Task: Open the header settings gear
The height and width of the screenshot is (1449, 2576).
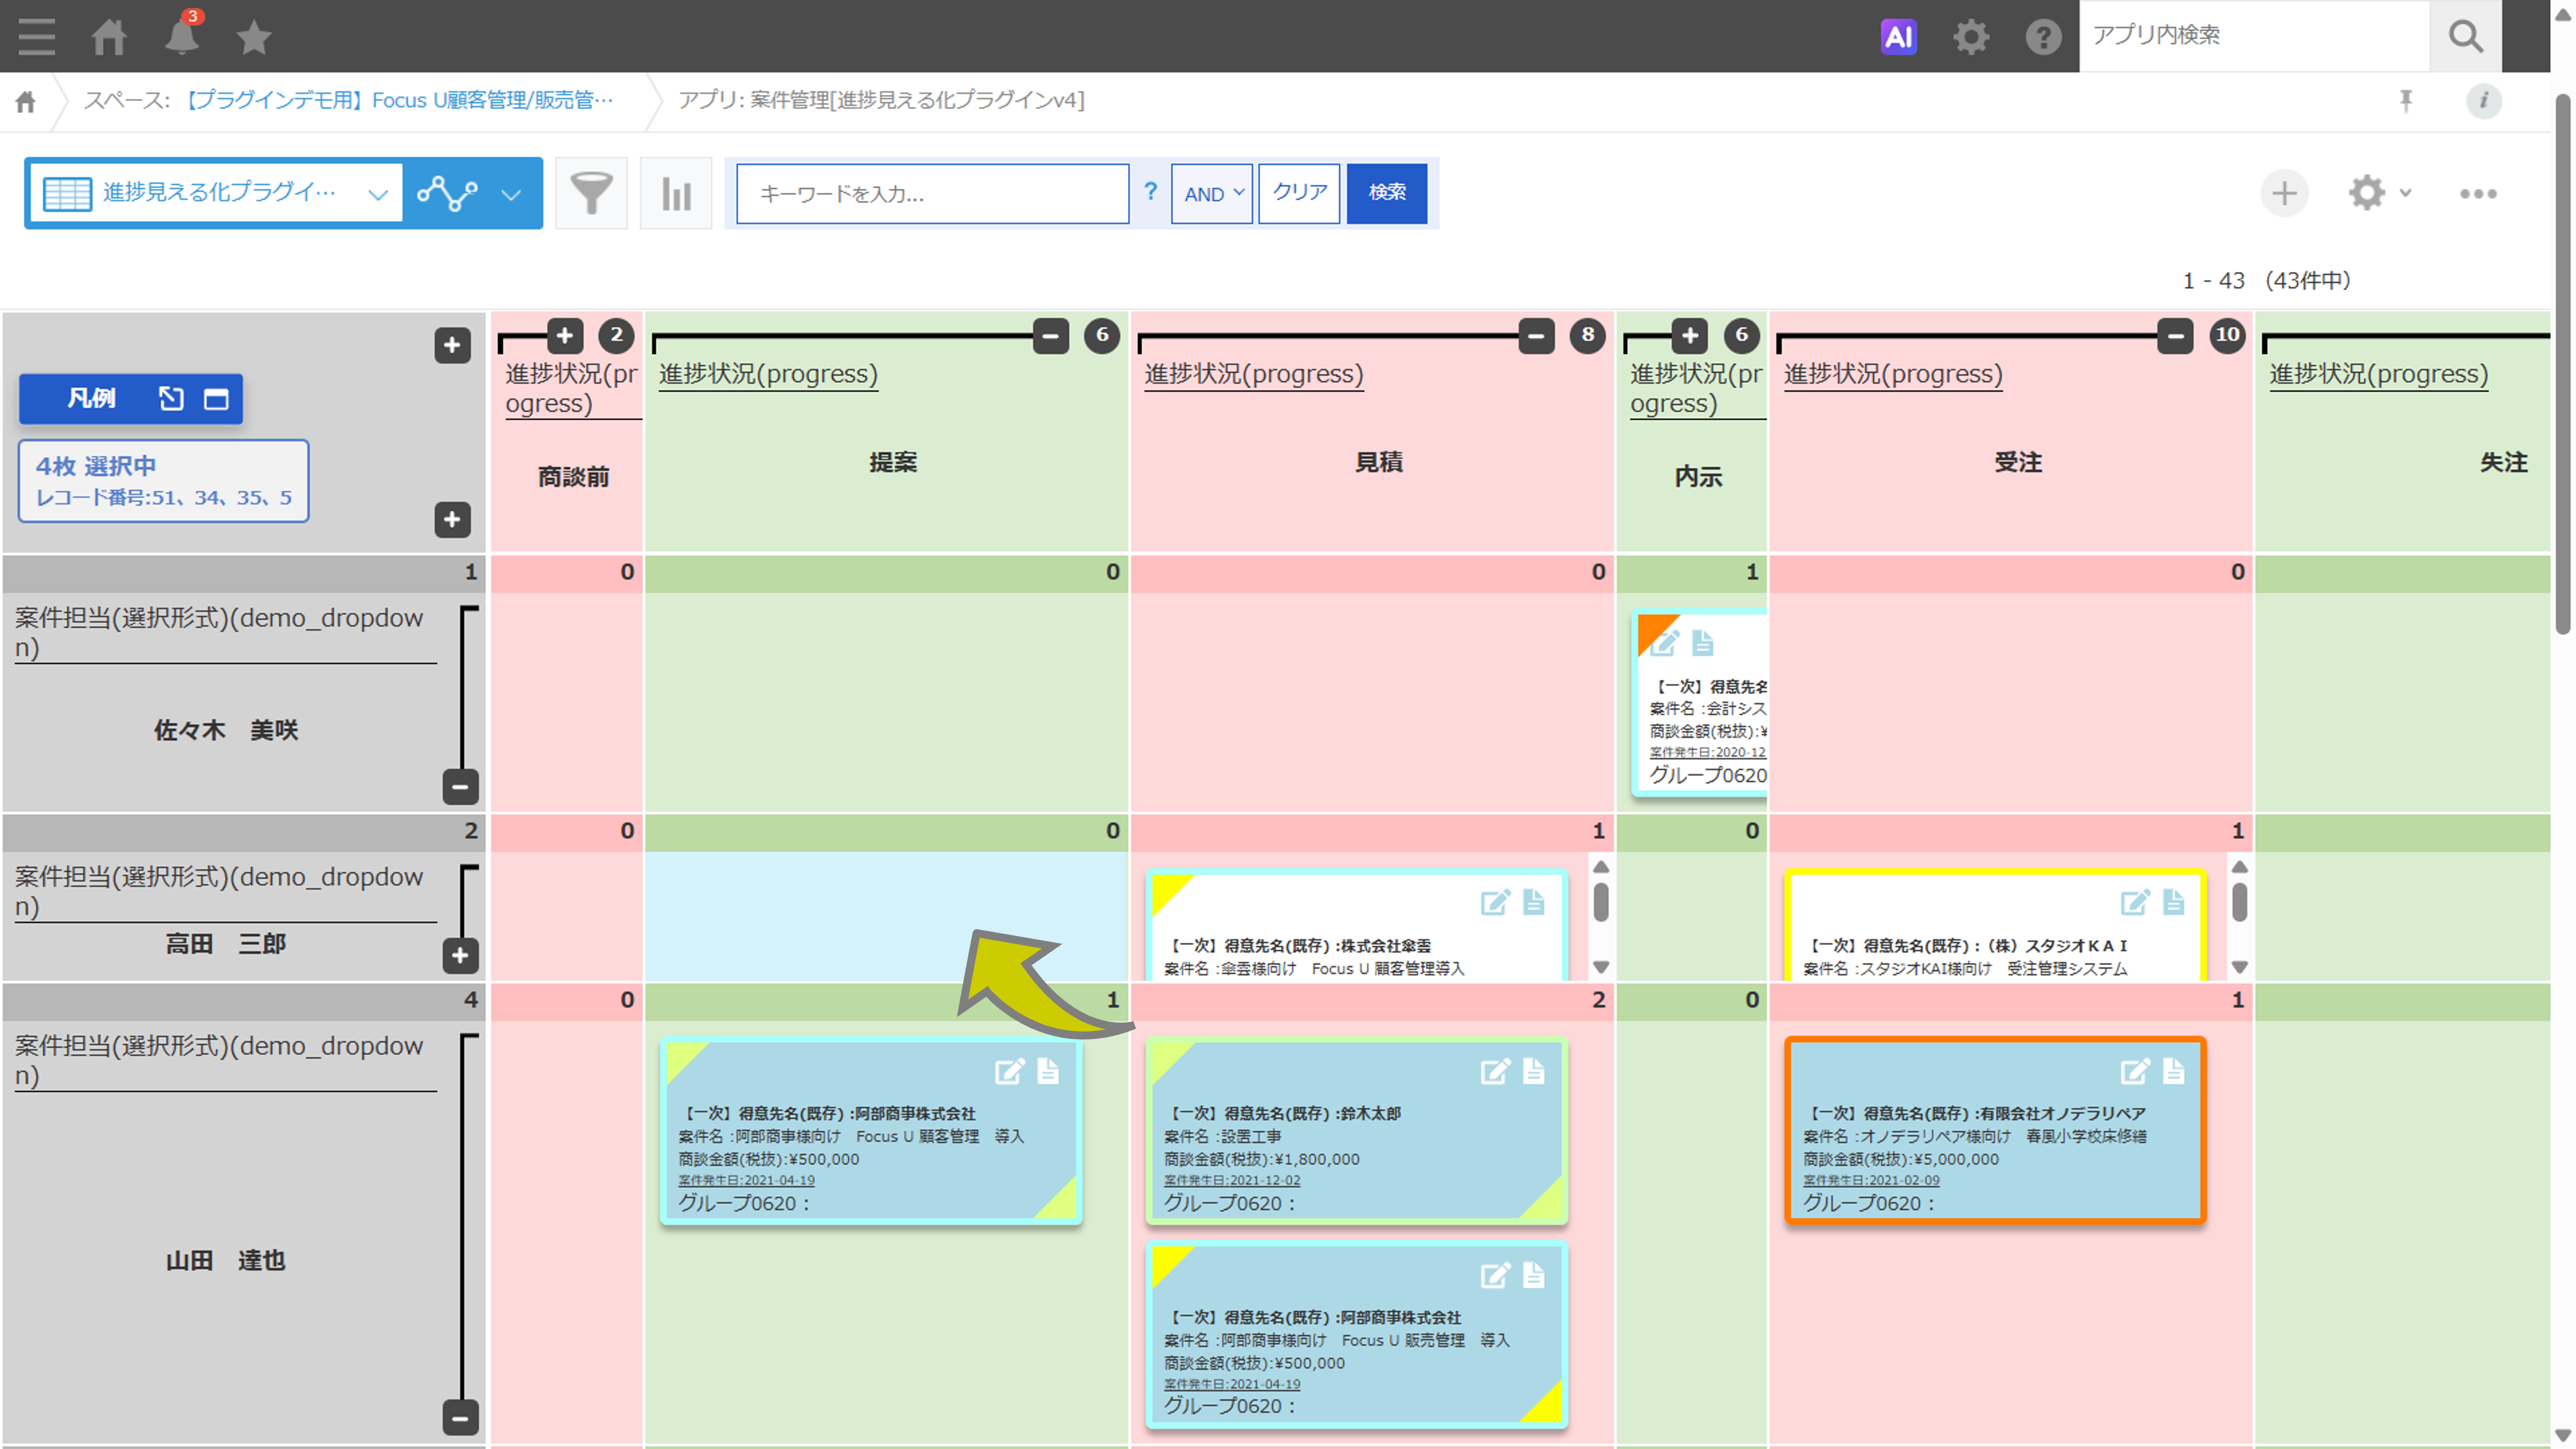Action: coord(1971,37)
